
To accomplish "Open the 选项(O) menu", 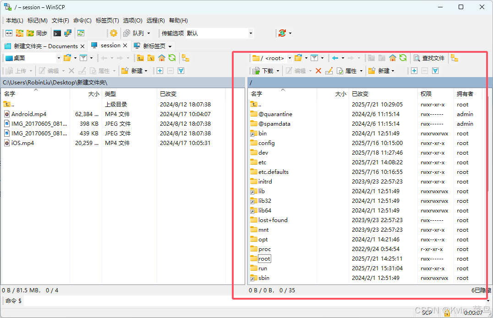I will (x=132, y=21).
